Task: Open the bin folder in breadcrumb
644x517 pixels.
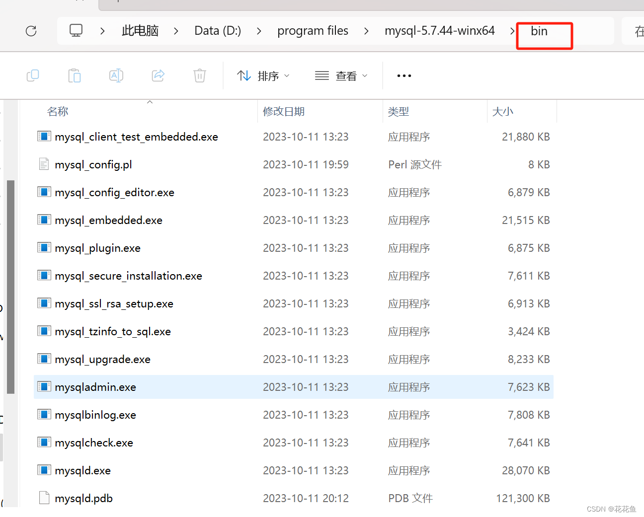Action: (x=539, y=30)
